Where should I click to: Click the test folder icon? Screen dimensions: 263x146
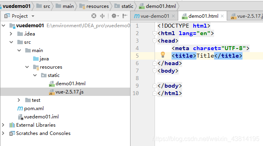pos(28,100)
